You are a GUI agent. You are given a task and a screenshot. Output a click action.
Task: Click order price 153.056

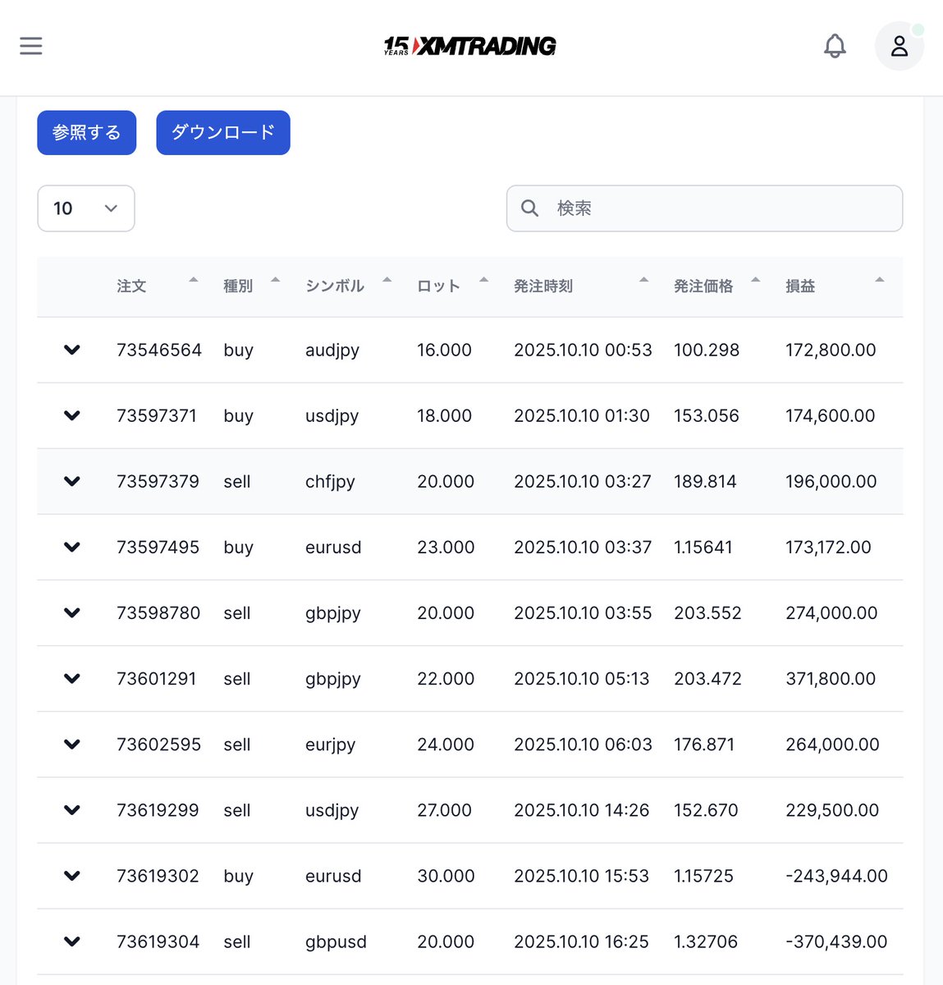point(707,415)
